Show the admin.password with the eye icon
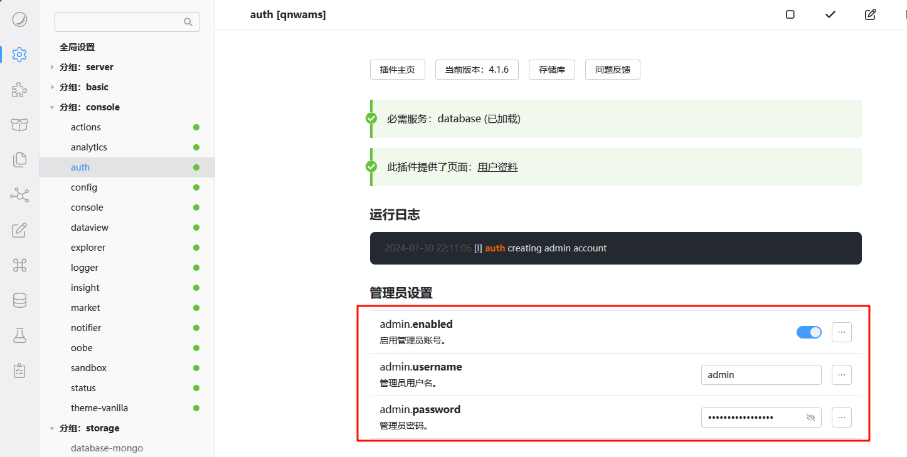Viewport: 907px width, 457px height. tap(810, 418)
